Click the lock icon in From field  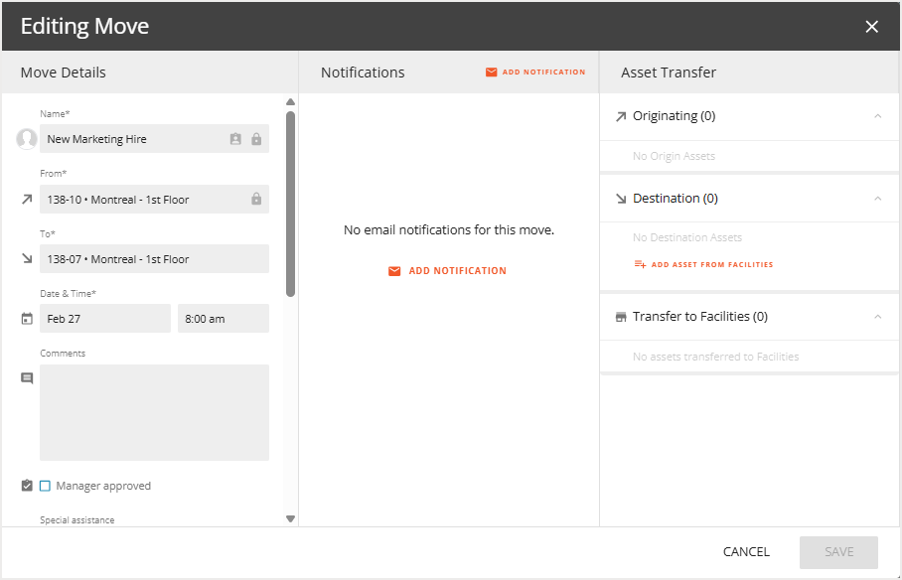coord(256,199)
